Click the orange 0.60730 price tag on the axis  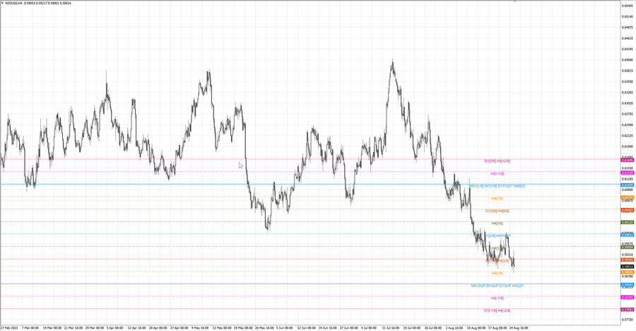click(627, 198)
